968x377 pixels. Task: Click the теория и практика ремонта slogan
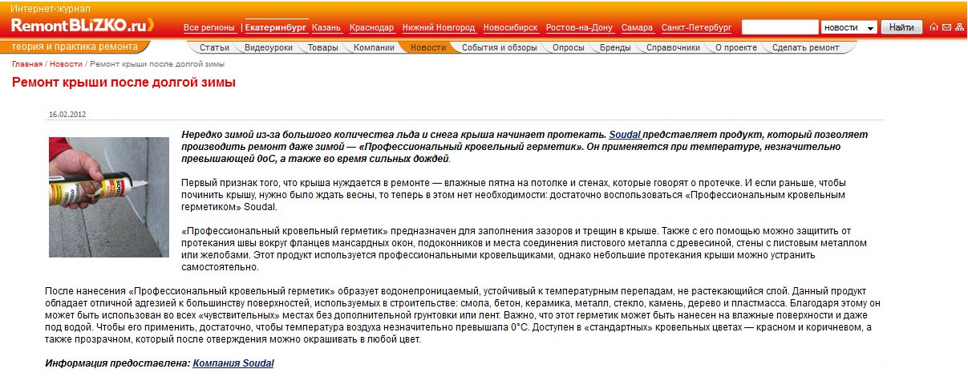pyautogui.click(x=74, y=47)
